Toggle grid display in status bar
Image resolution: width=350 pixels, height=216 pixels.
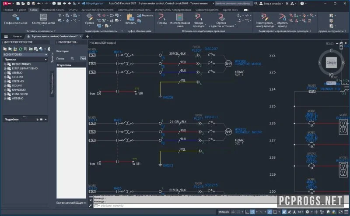(233, 212)
